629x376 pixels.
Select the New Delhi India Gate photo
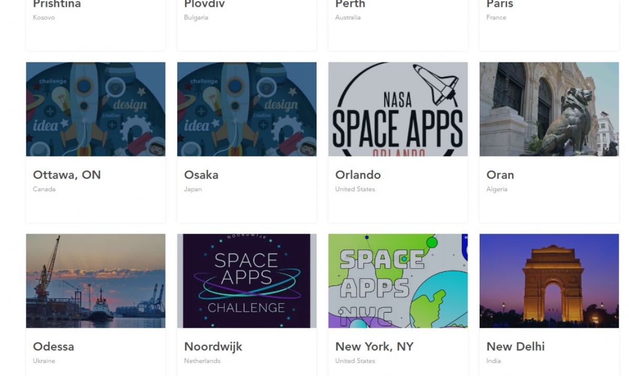click(x=549, y=281)
